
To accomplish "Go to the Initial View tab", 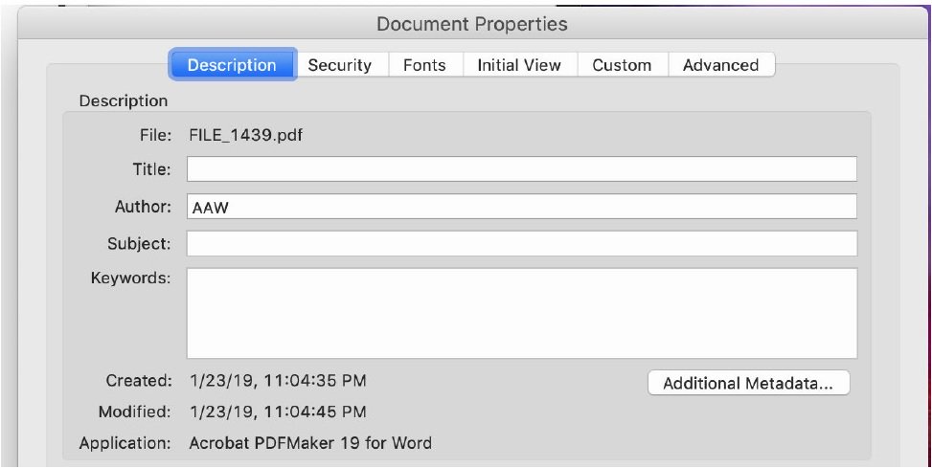I will coord(518,65).
